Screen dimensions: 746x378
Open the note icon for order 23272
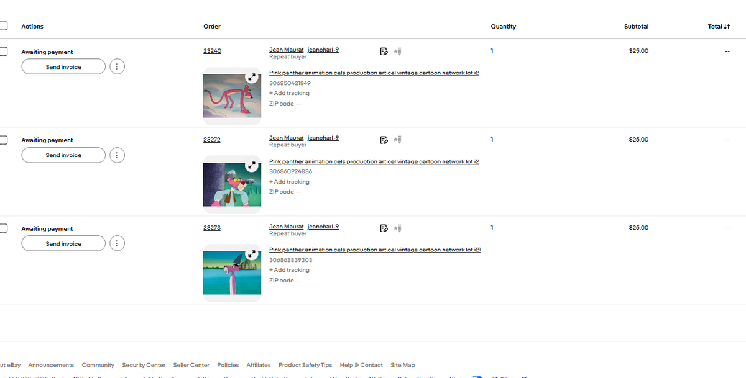[x=384, y=140]
